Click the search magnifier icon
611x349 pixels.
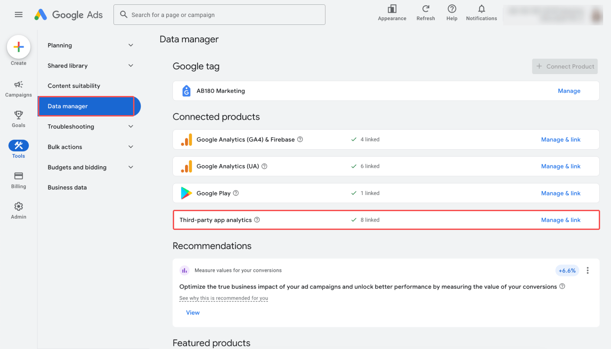click(124, 15)
